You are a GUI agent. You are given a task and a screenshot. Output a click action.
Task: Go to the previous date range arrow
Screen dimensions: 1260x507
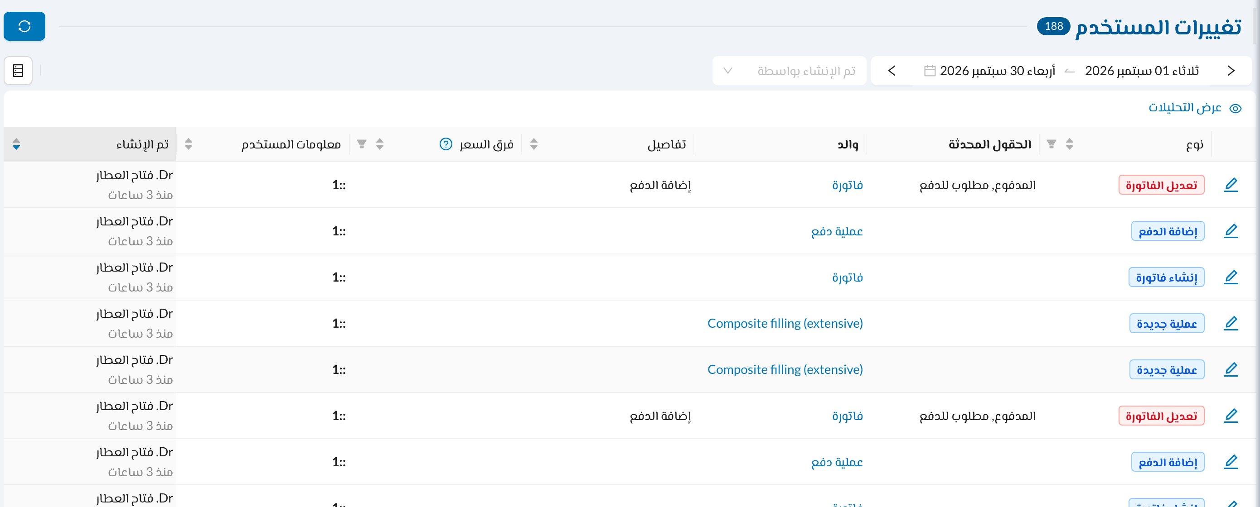[x=1231, y=71]
